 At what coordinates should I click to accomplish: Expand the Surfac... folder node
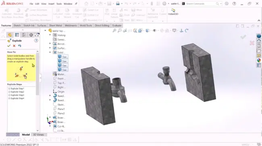tap(50, 48)
